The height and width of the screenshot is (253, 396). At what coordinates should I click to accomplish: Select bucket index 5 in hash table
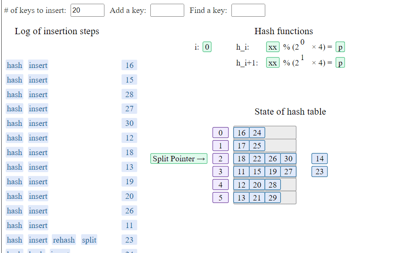pos(221,198)
